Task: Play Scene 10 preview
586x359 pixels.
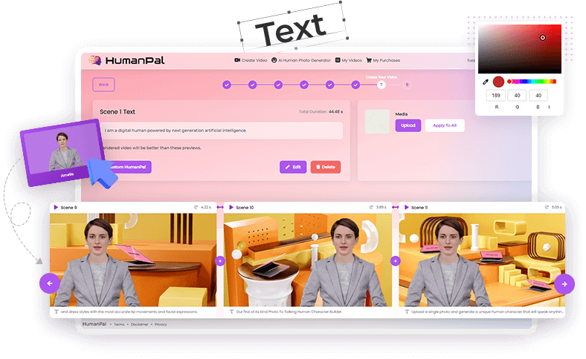Action: [x=231, y=207]
